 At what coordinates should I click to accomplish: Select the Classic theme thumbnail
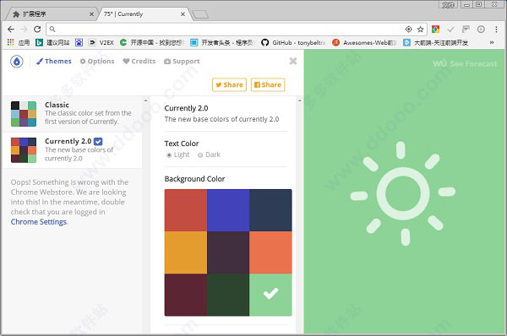[24, 114]
